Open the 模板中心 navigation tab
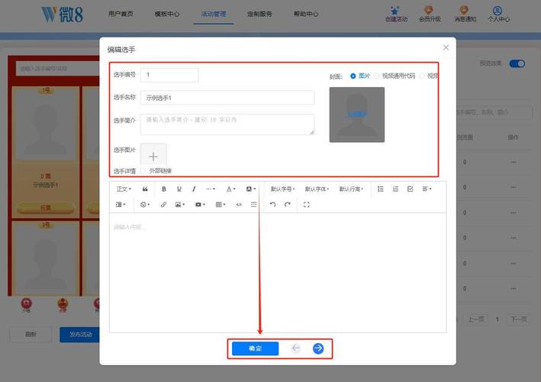Image resolution: width=541 pixels, height=382 pixels. (x=166, y=14)
